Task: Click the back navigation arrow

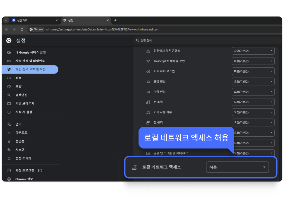Action: pos(6,30)
